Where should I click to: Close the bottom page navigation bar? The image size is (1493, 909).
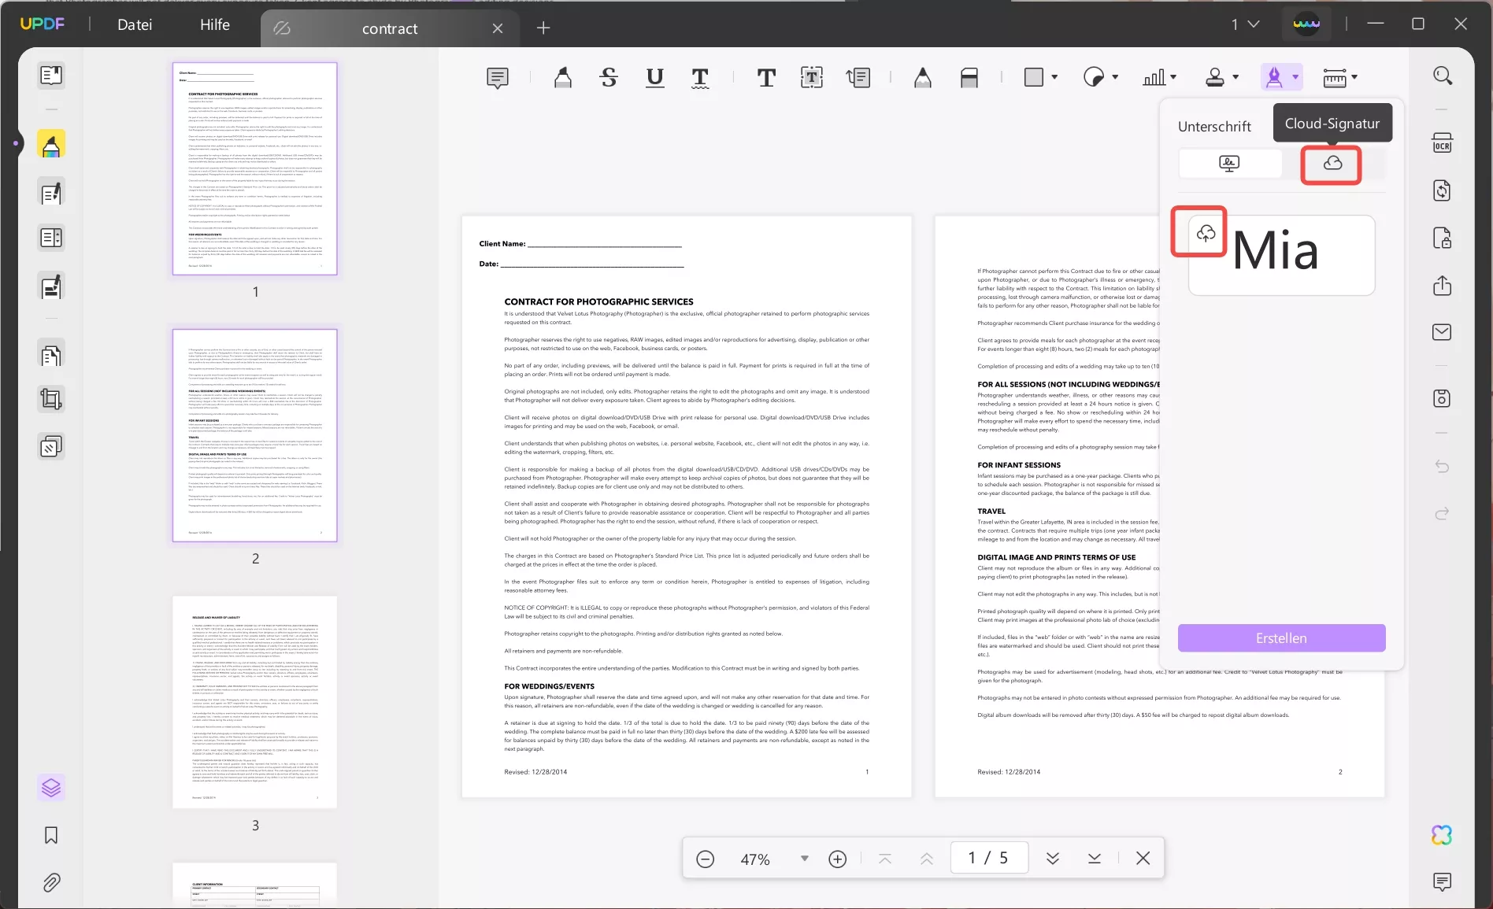[x=1143, y=859]
